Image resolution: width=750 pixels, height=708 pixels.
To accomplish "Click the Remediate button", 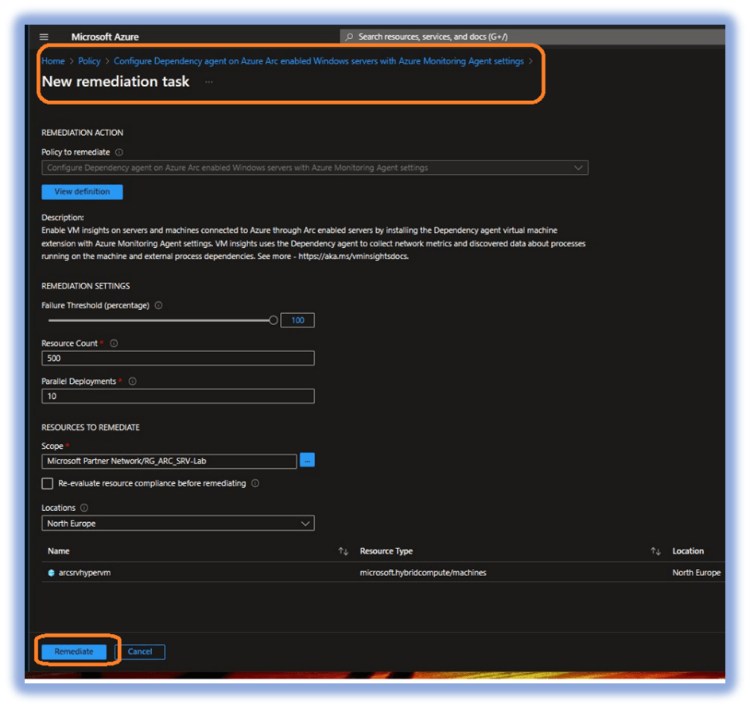I will coord(74,652).
